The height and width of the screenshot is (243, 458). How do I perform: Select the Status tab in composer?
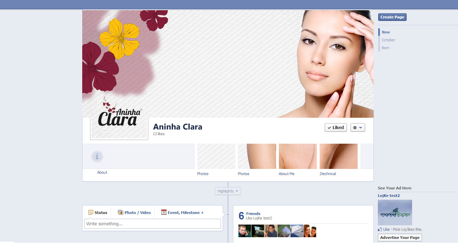(98, 212)
